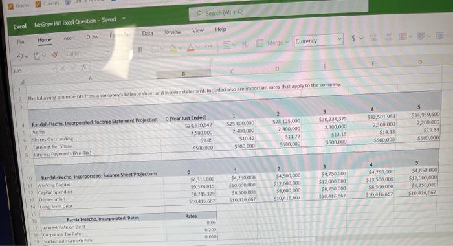Click the Excel app name link

(x=19, y=27)
